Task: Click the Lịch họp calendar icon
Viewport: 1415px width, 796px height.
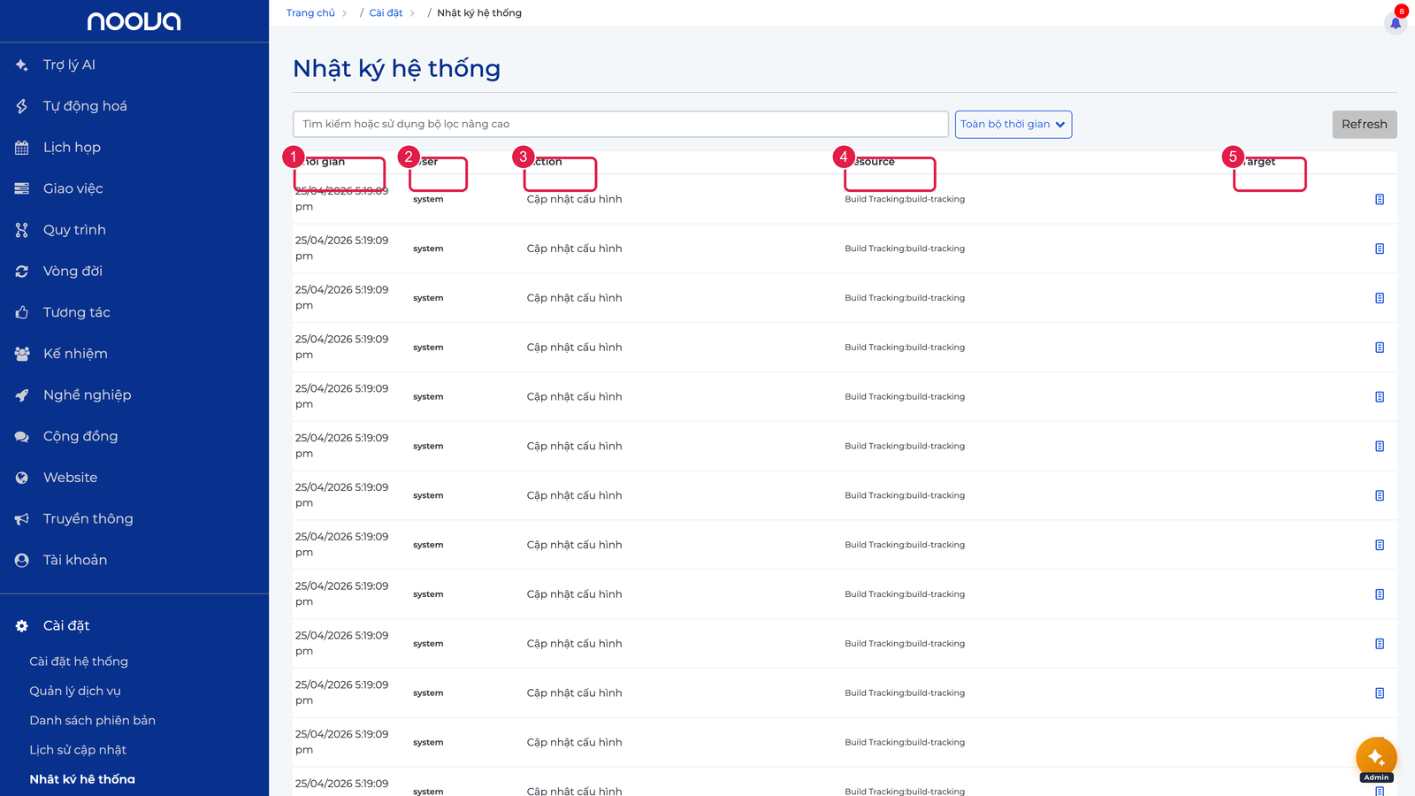Action: [22, 148]
